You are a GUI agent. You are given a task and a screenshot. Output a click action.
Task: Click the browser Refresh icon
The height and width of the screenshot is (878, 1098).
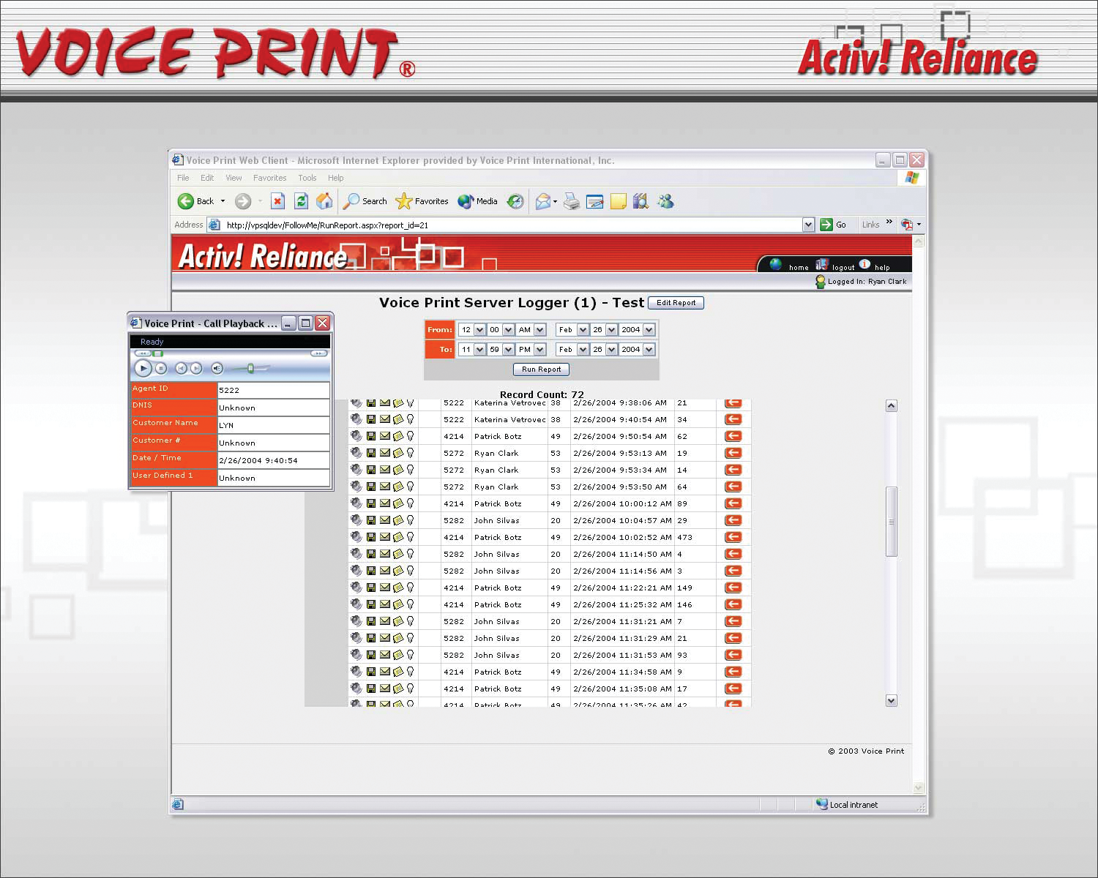coord(301,201)
